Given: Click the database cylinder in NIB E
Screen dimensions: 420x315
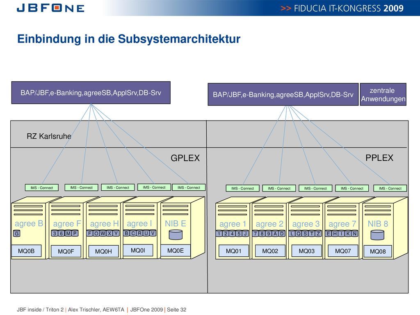Looking at the screenshot, I should click(176, 235).
